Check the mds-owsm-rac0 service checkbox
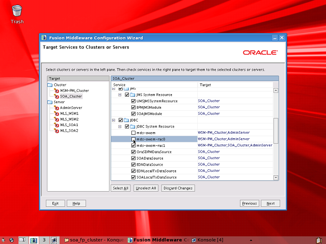The height and width of the screenshot is (244, 326). click(133, 139)
